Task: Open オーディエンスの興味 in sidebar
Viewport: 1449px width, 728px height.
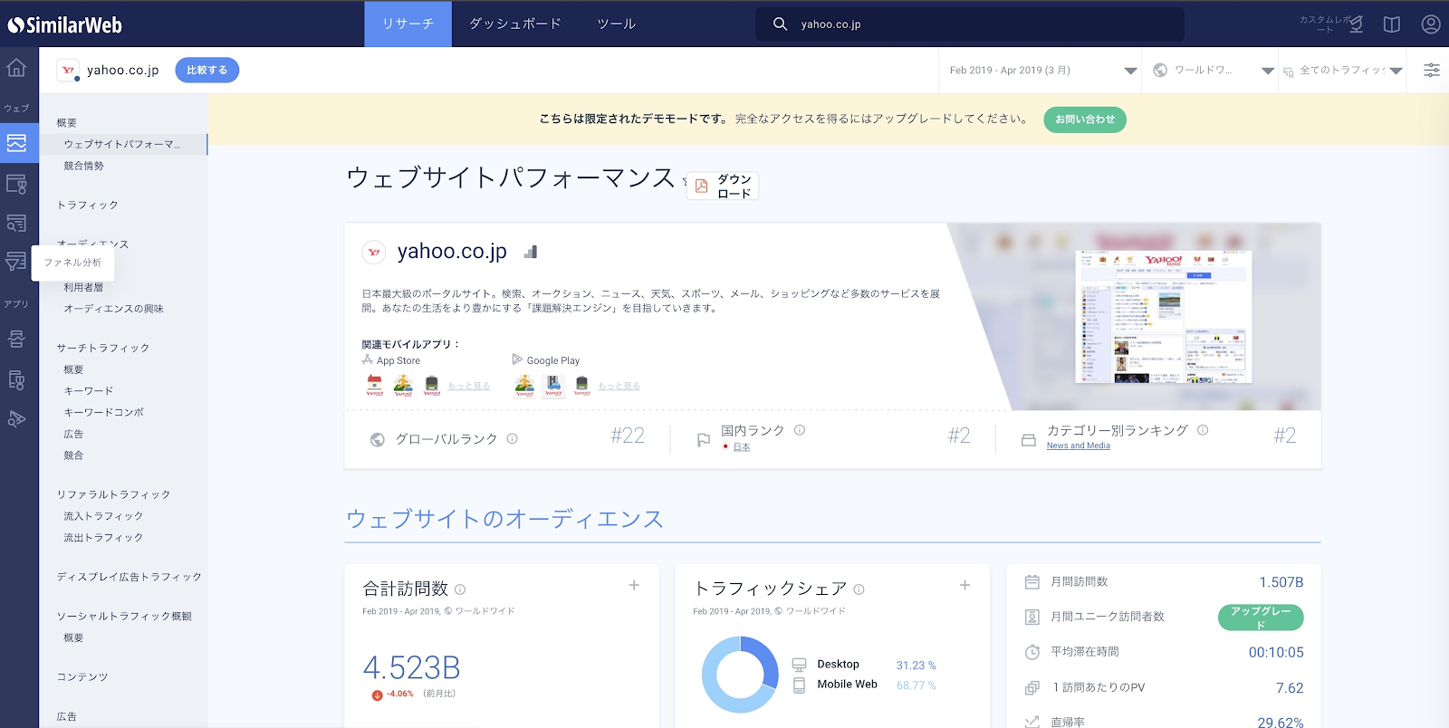Action: pos(113,309)
